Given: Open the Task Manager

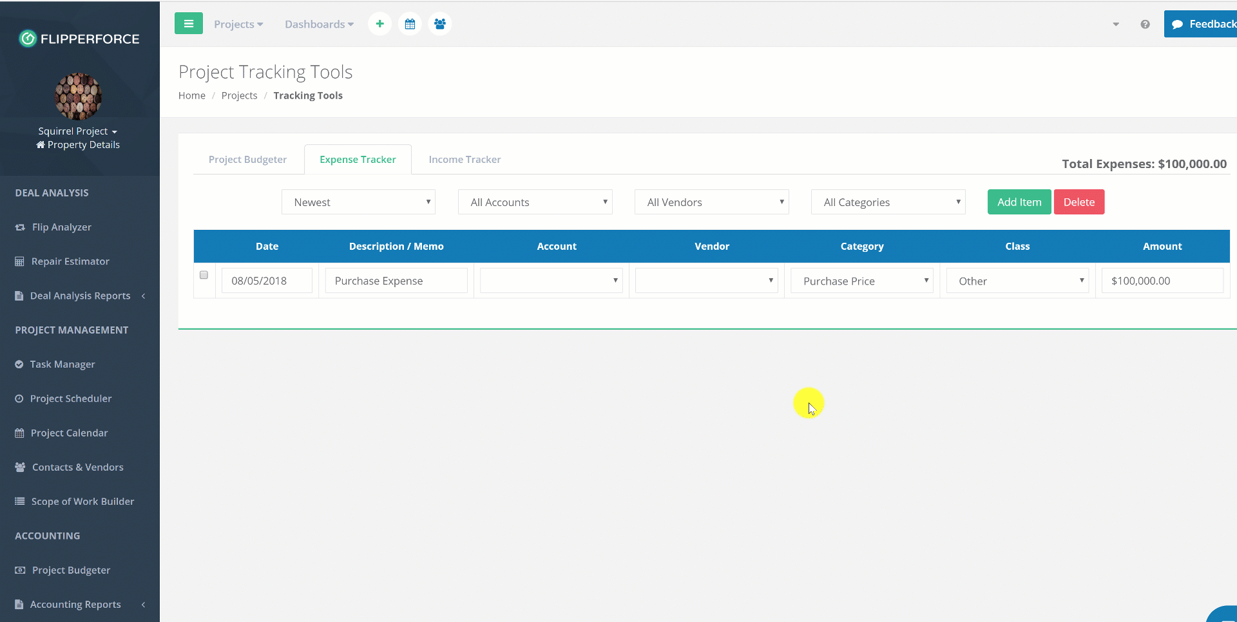Looking at the screenshot, I should (62, 364).
